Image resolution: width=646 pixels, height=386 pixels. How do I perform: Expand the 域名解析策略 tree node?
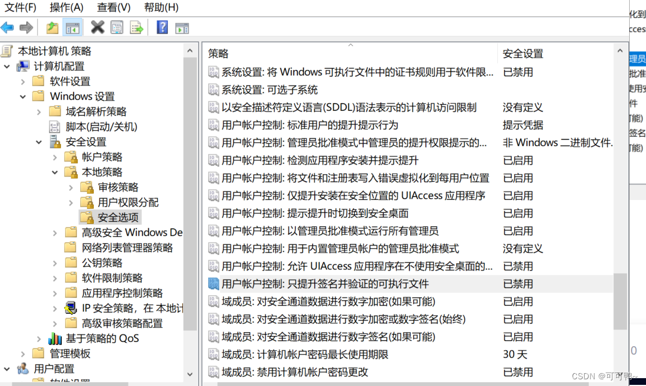click(x=39, y=112)
